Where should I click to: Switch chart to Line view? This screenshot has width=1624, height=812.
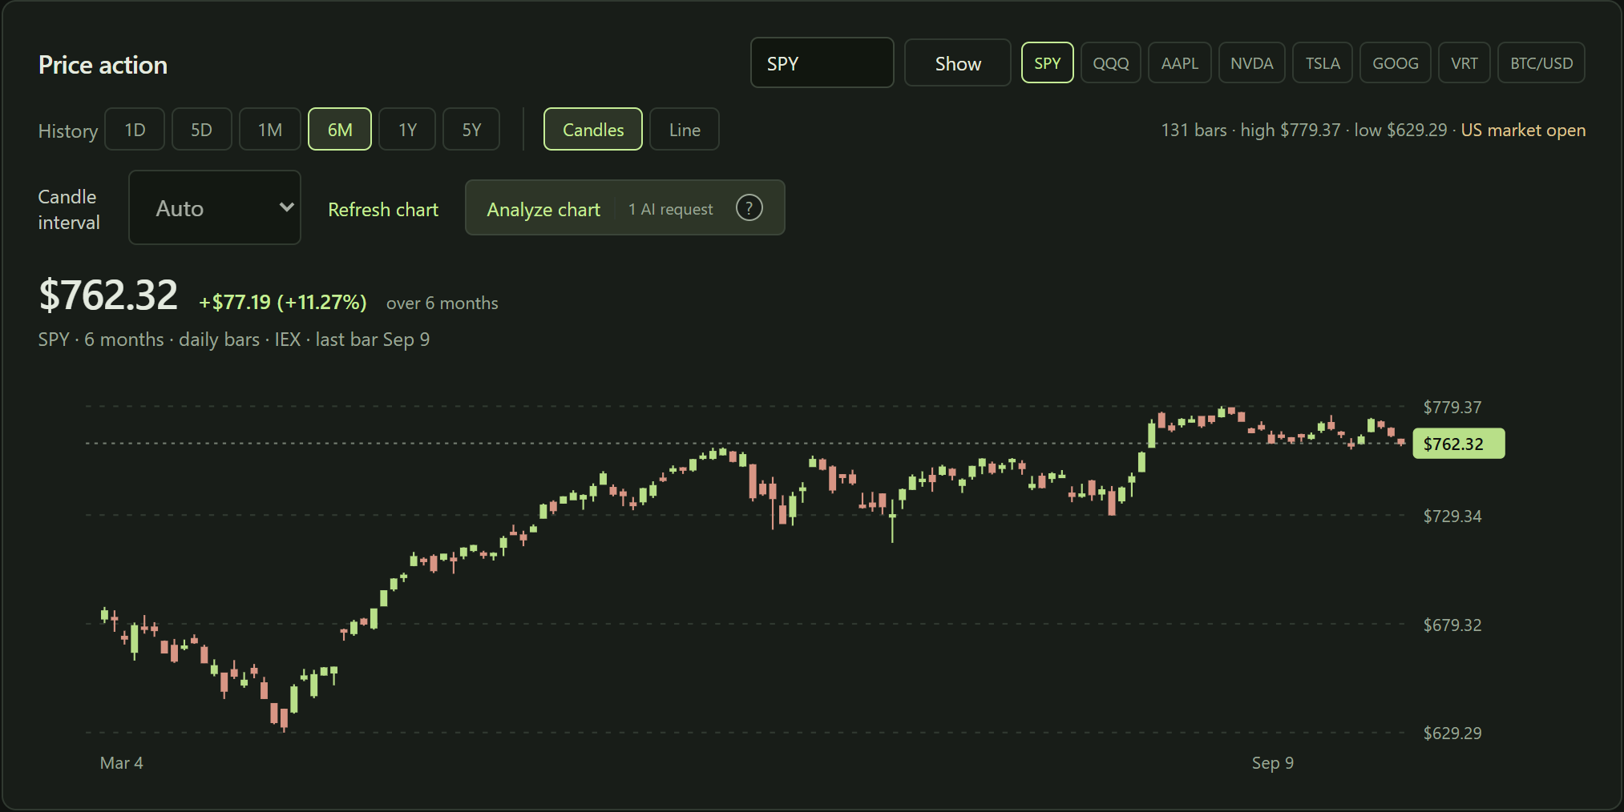(x=685, y=129)
